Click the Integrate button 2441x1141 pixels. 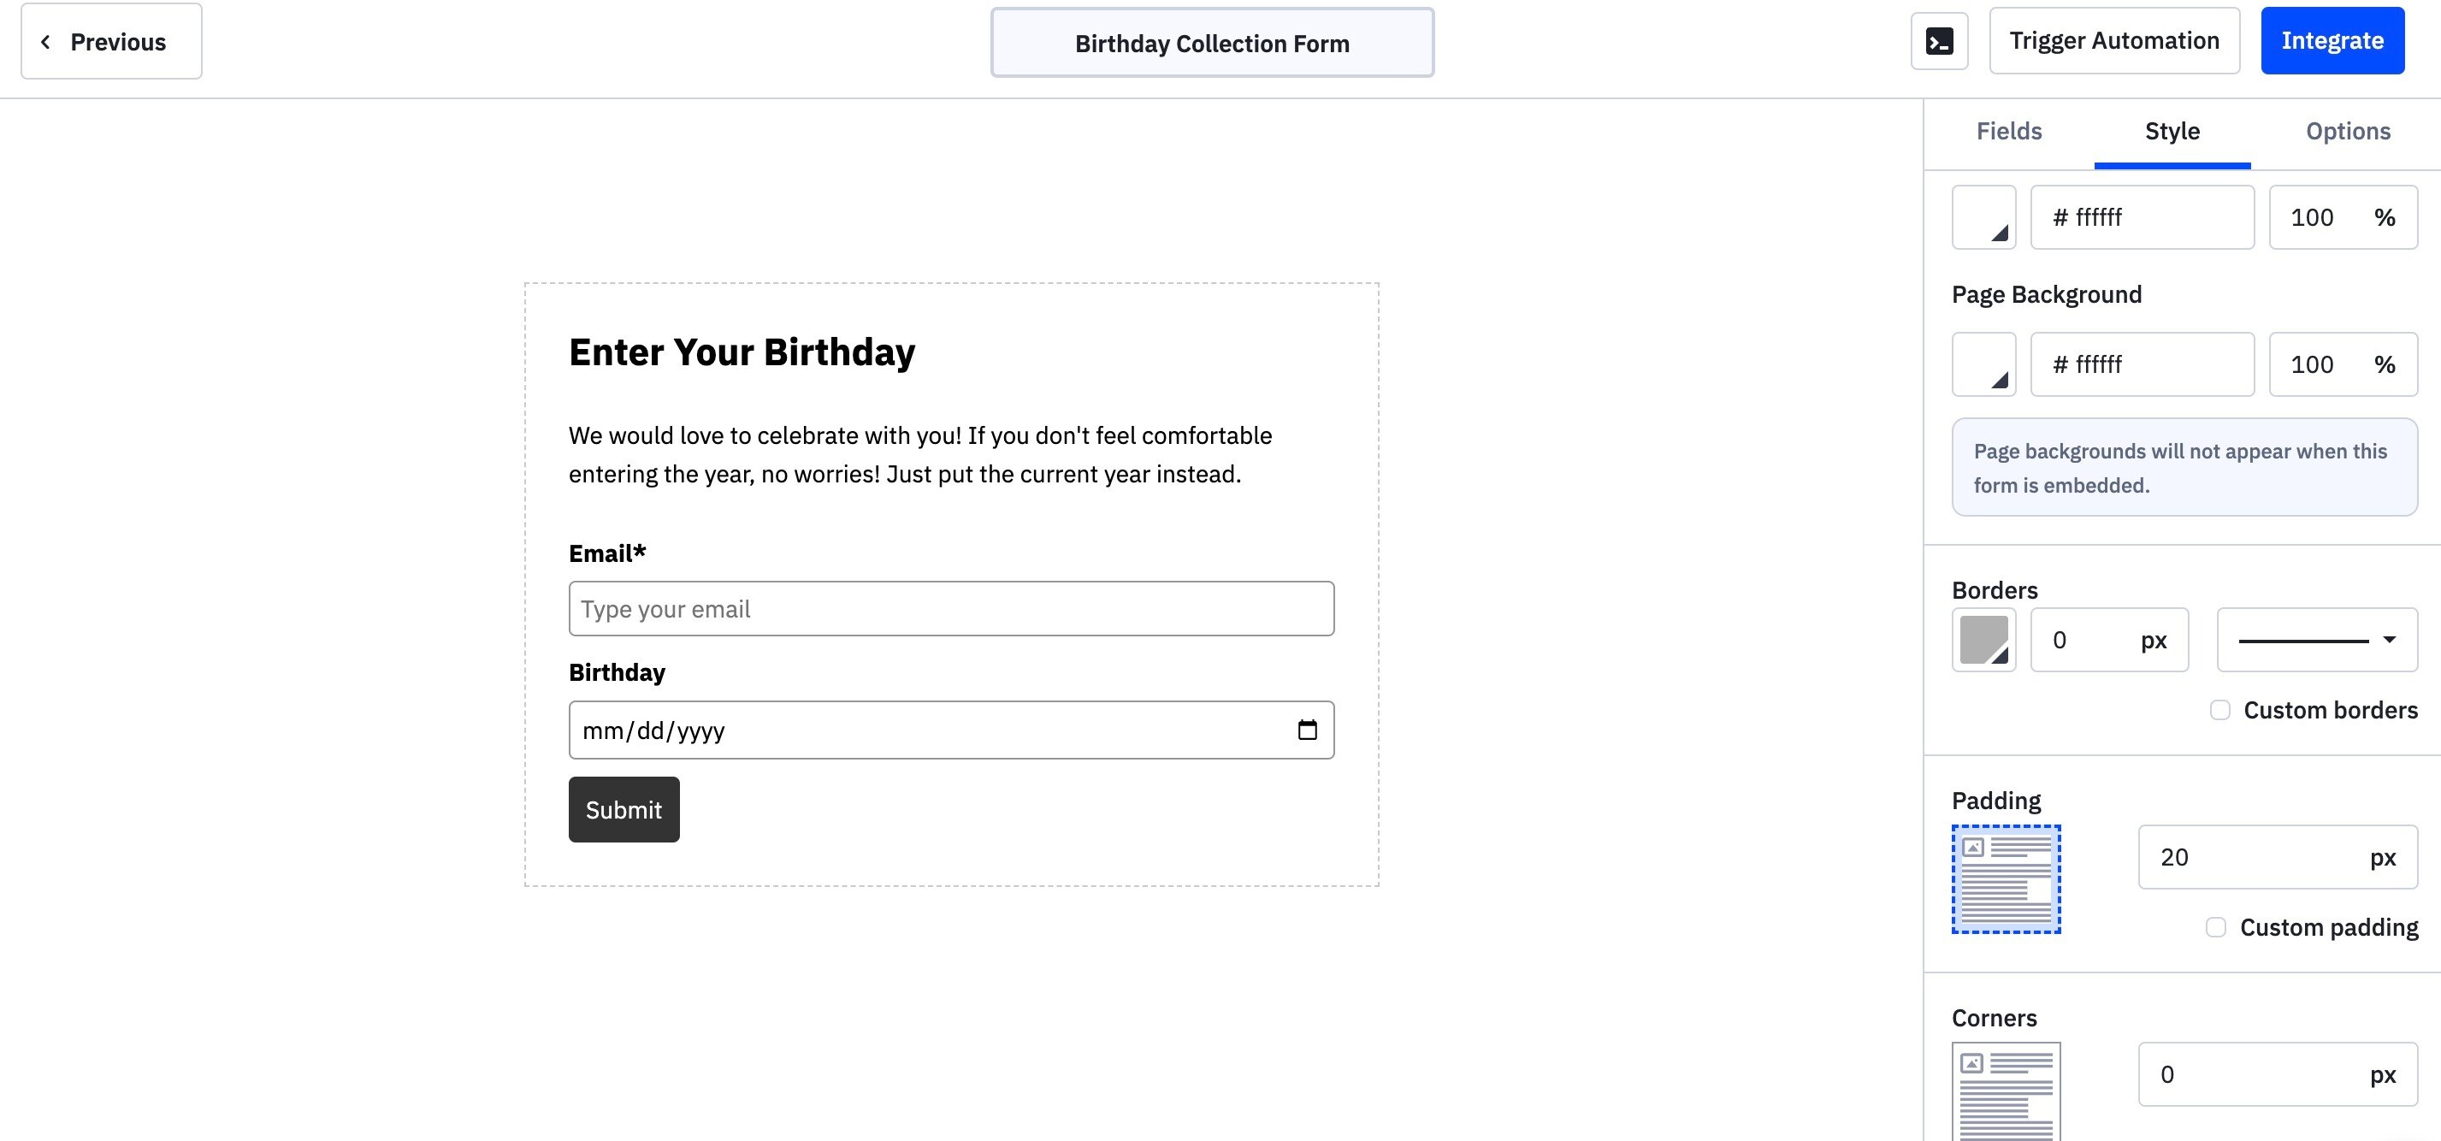(2332, 41)
